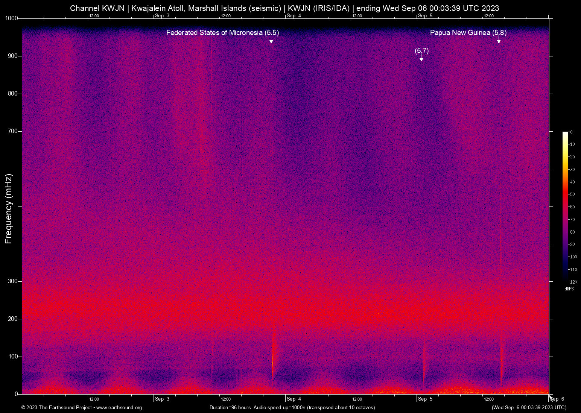Select 'ending Wed Sep 06 00:03:39 UTC 2023' text
The image size is (581, 413).
[x=428, y=8]
